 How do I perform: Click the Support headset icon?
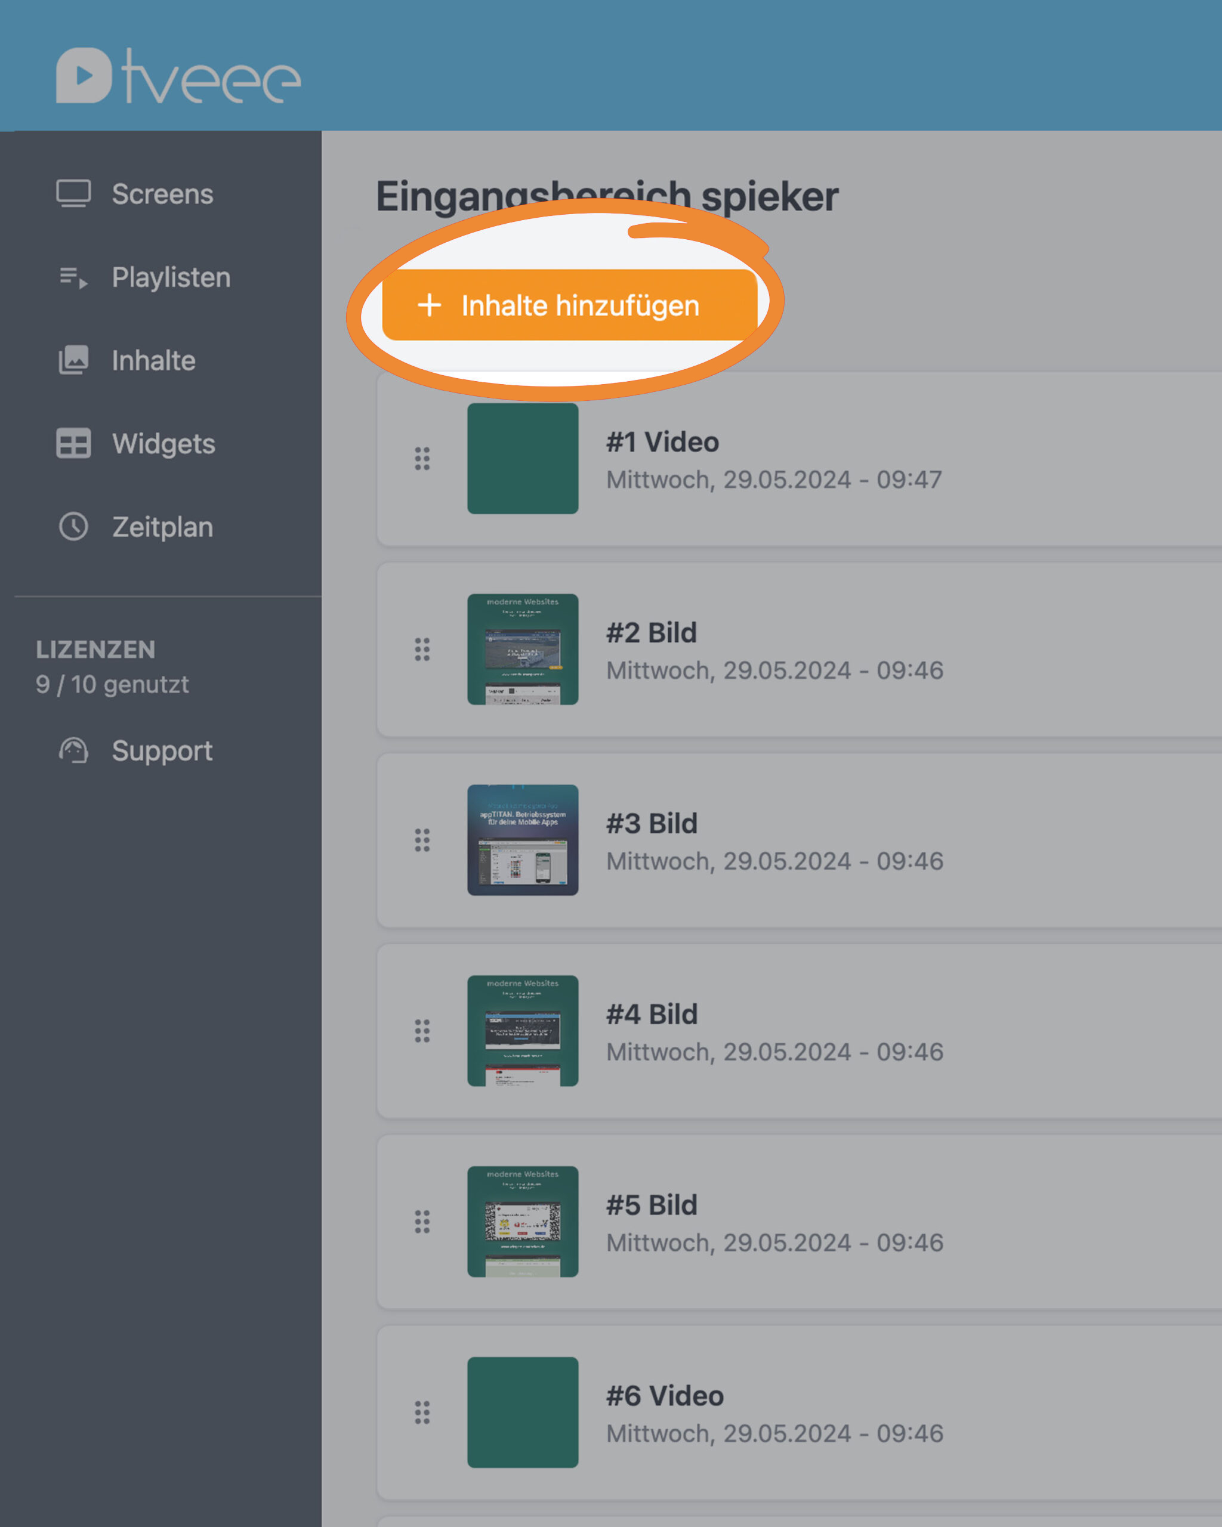click(73, 751)
